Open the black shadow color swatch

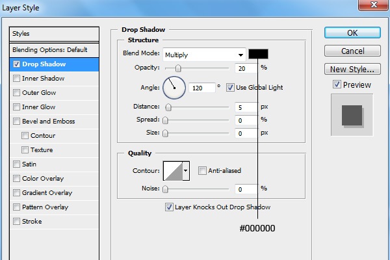(258, 54)
